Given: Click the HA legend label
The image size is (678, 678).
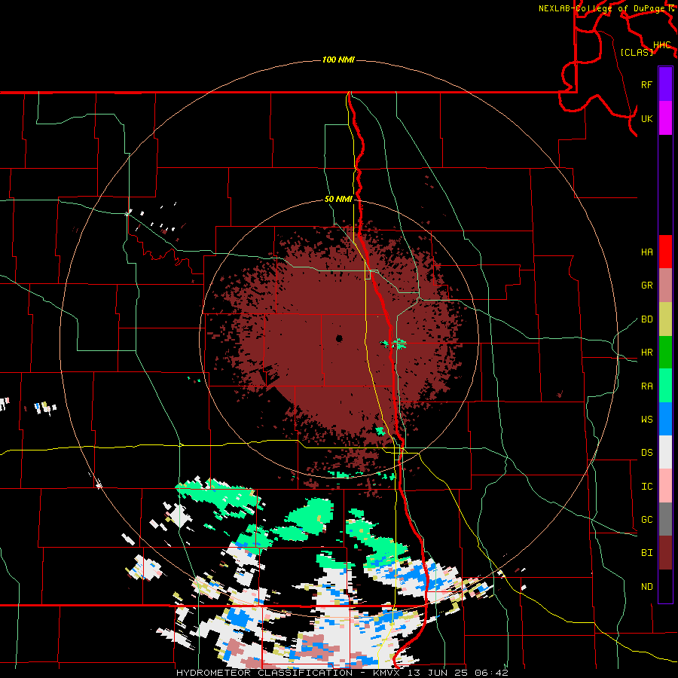Looking at the screenshot, I should (x=647, y=252).
